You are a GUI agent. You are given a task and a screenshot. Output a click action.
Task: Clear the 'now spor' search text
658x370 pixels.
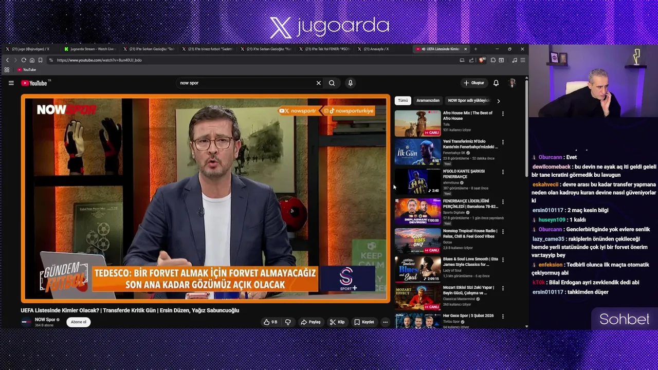(x=318, y=83)
